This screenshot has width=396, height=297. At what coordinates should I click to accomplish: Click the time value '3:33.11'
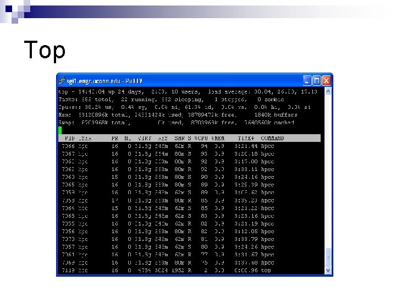(246, 169)
